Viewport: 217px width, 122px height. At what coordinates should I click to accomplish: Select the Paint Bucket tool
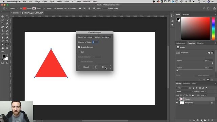[x=7, y=34]
